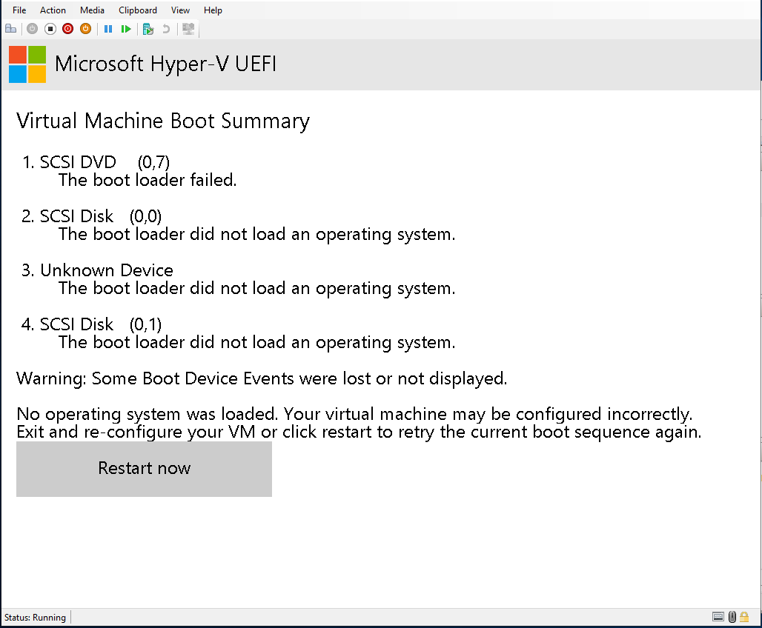Open the View menu
Screen dimensions: 762x628
coord(180,10)
